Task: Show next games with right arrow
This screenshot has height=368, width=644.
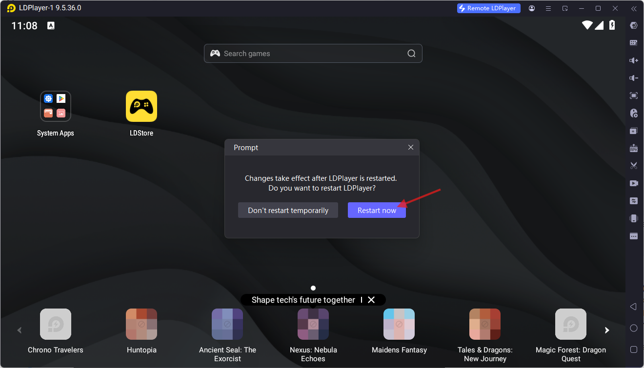Action: 607,330
